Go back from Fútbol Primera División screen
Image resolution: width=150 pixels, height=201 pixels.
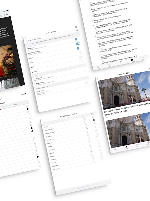click(43, 121)
